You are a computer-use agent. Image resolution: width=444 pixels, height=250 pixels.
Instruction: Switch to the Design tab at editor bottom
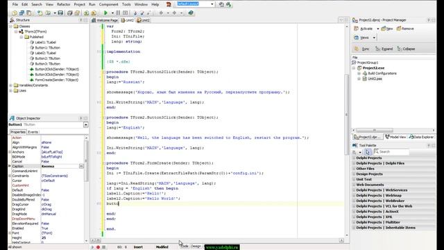[196, 247]
